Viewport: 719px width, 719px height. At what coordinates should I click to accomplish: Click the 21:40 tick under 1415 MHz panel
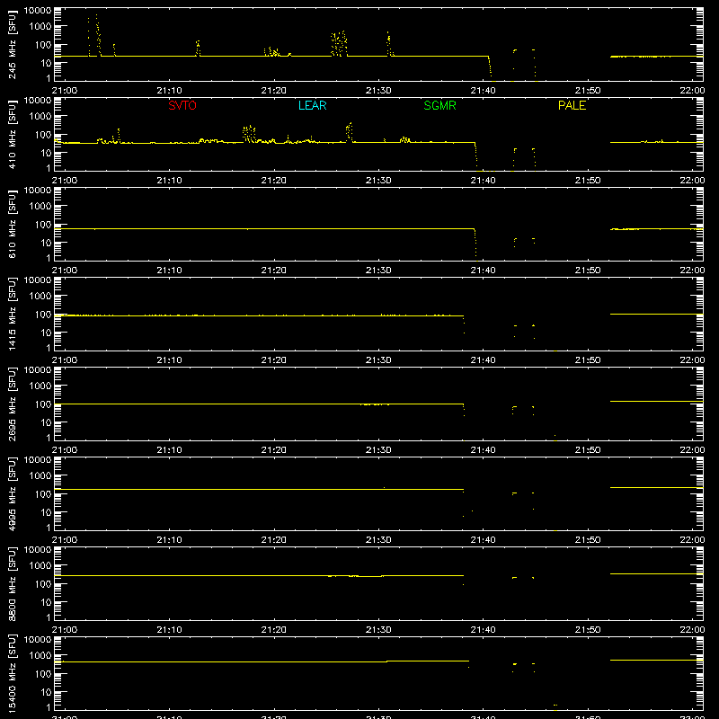point(483,360)
